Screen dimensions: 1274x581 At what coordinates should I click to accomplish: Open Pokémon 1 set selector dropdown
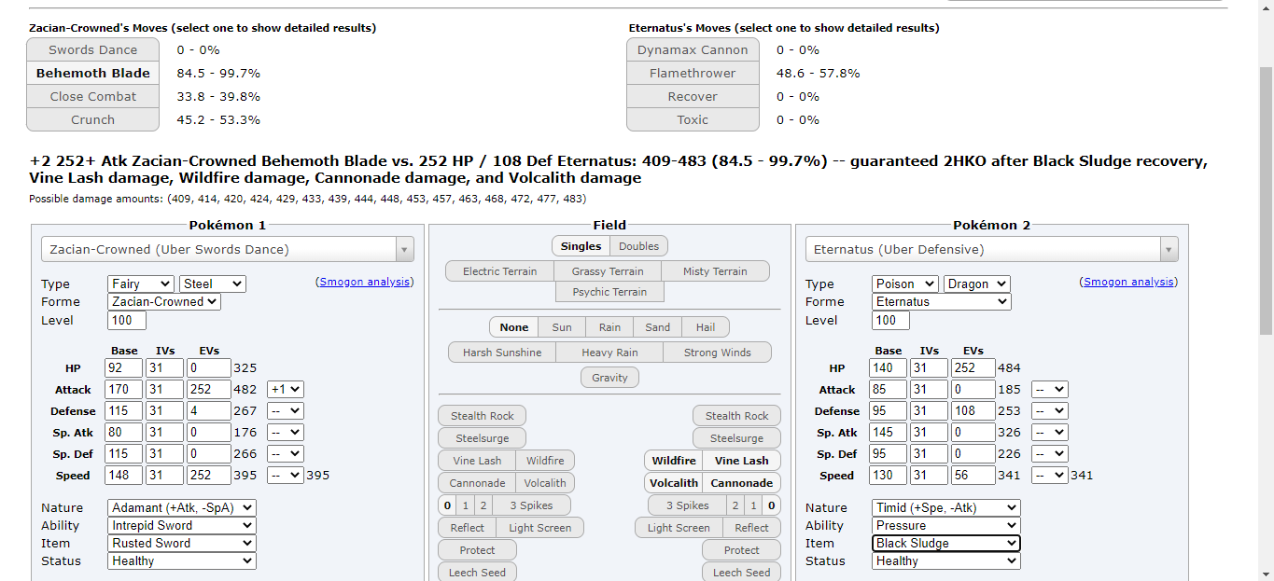228,249
